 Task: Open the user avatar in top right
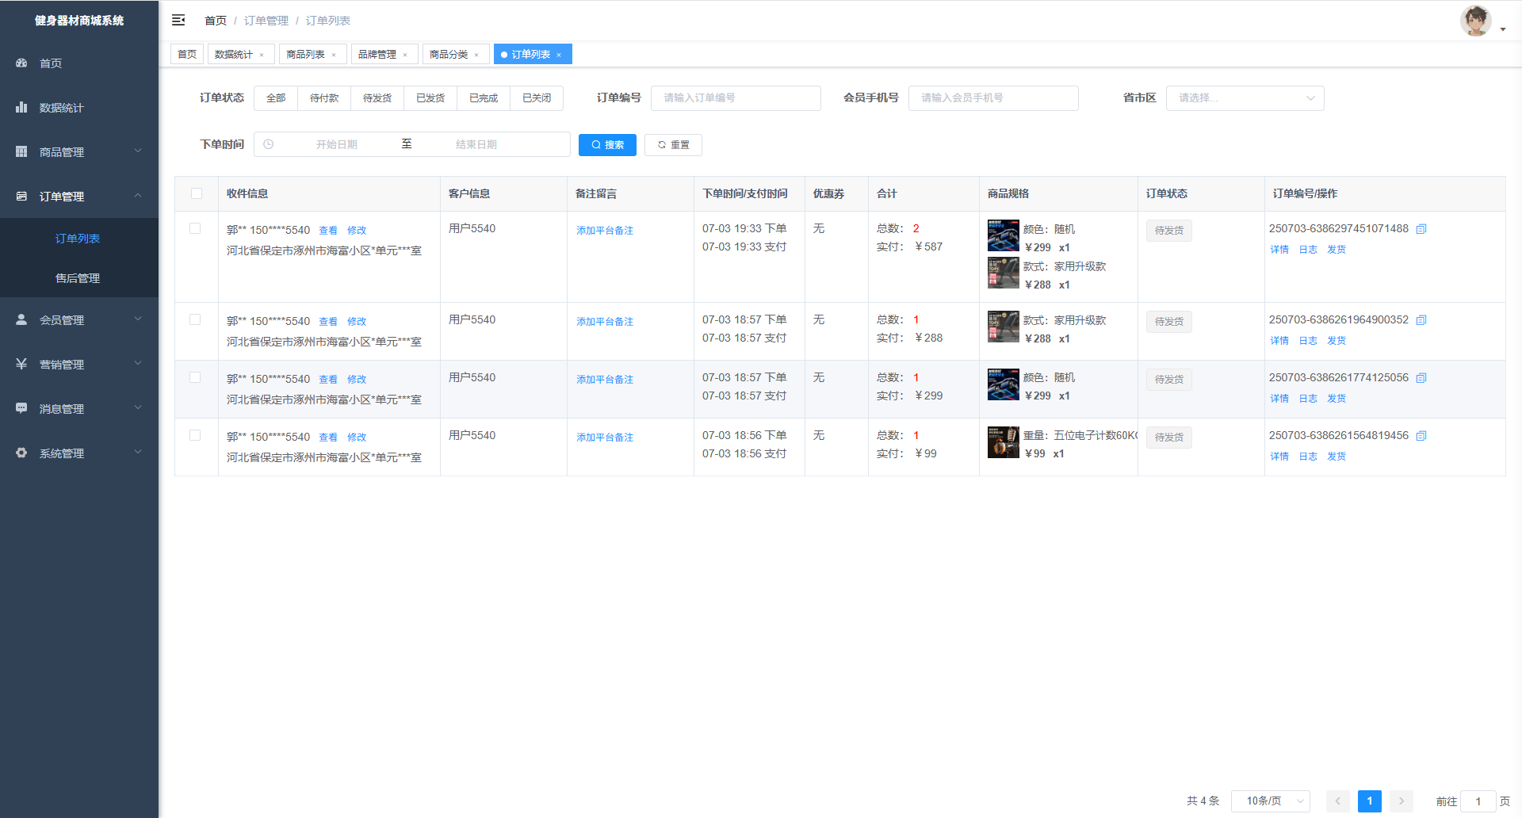(1475, 21)
